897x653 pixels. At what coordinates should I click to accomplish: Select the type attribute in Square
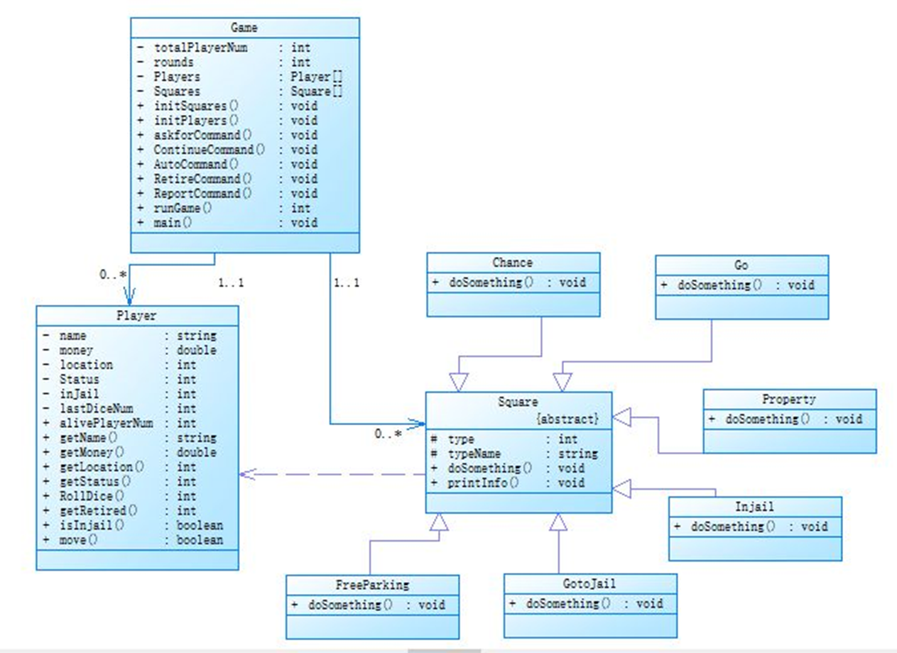(461, 439)
